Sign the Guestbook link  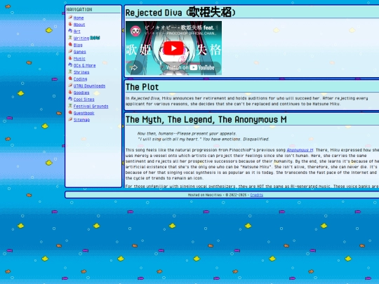coord(84,113)
